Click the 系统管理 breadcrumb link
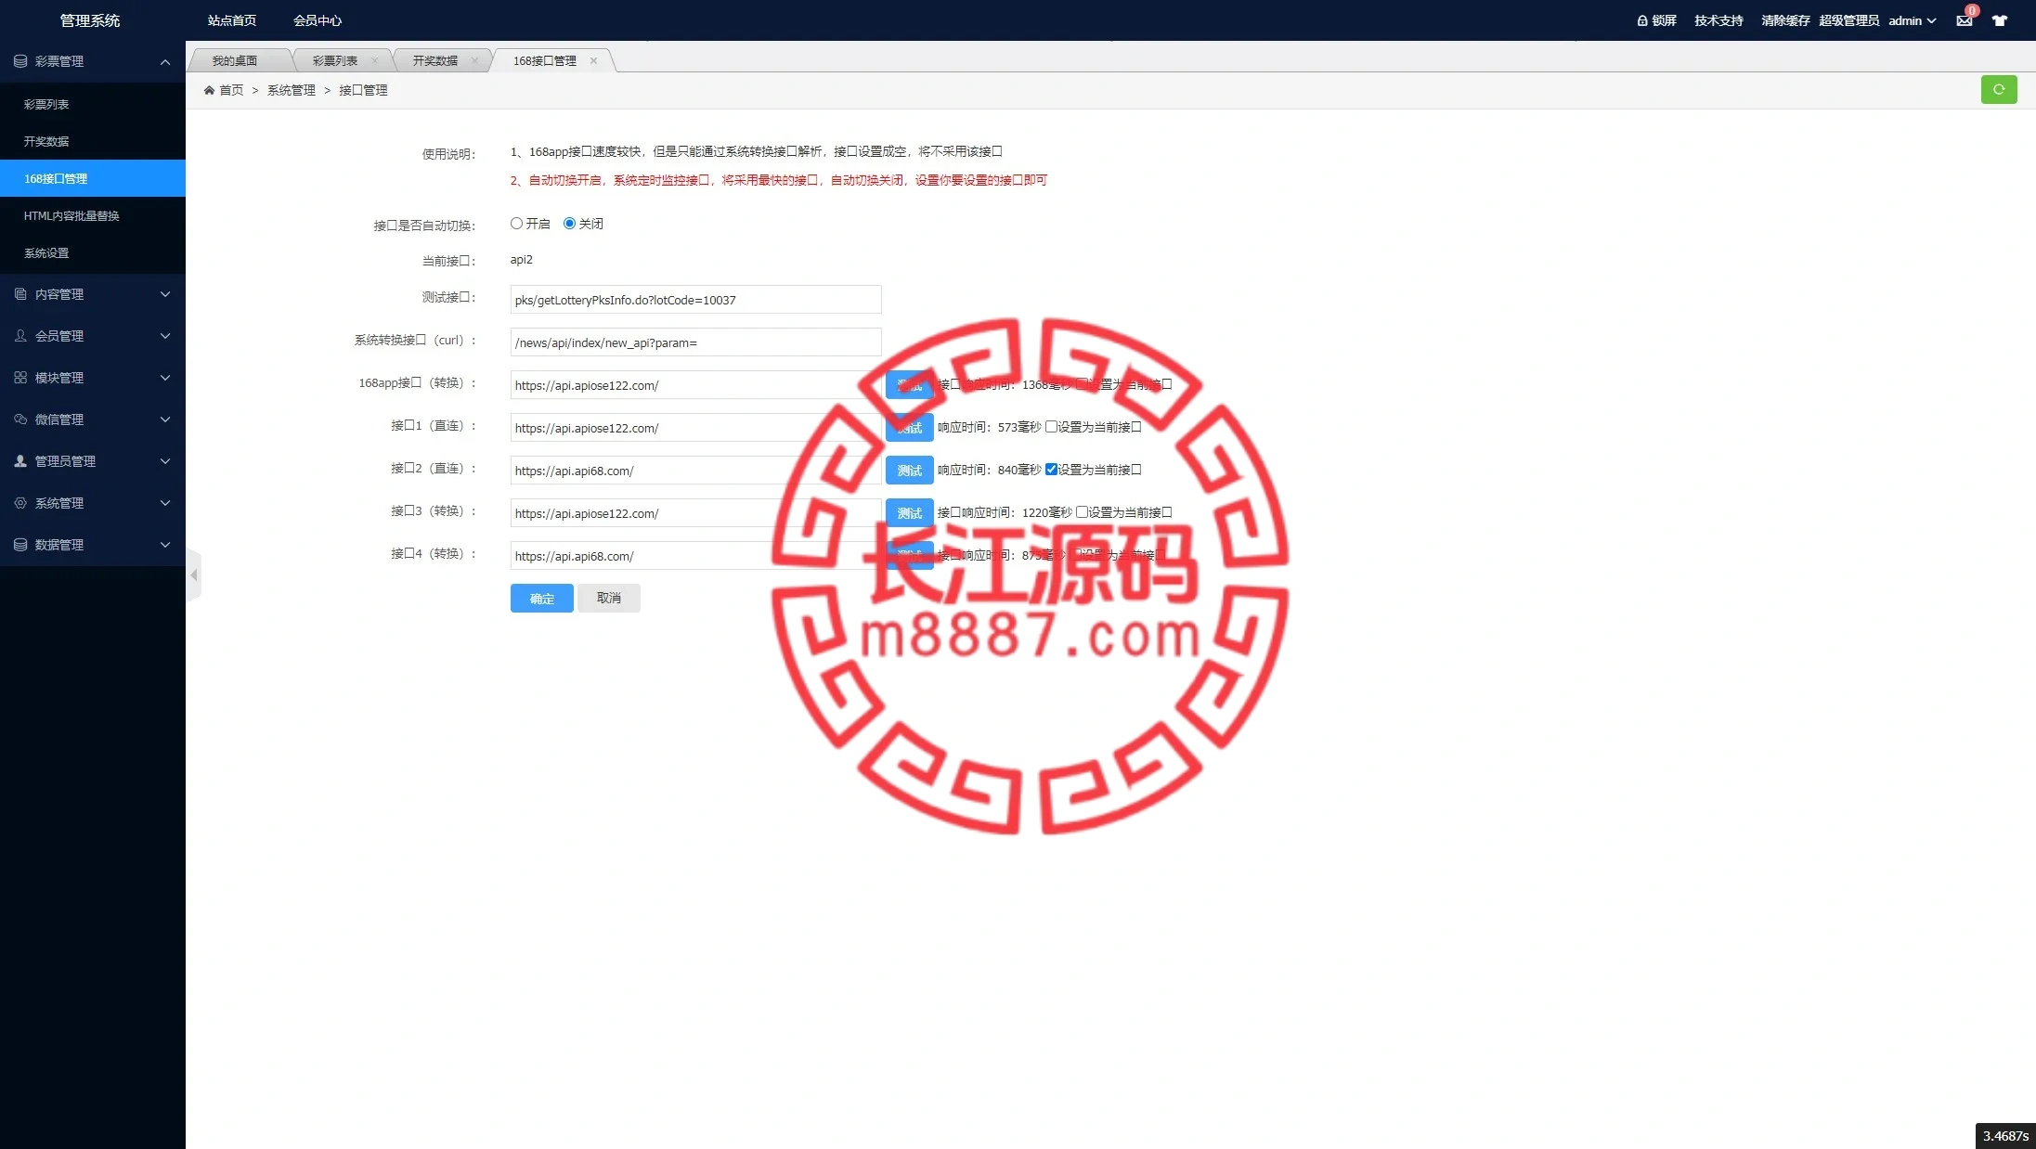The image size is (2036, 1149). click(292, 90)
